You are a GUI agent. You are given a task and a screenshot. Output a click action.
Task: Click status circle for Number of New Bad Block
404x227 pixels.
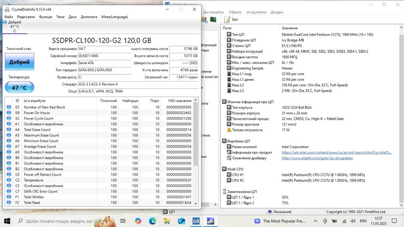pos(9,107)
